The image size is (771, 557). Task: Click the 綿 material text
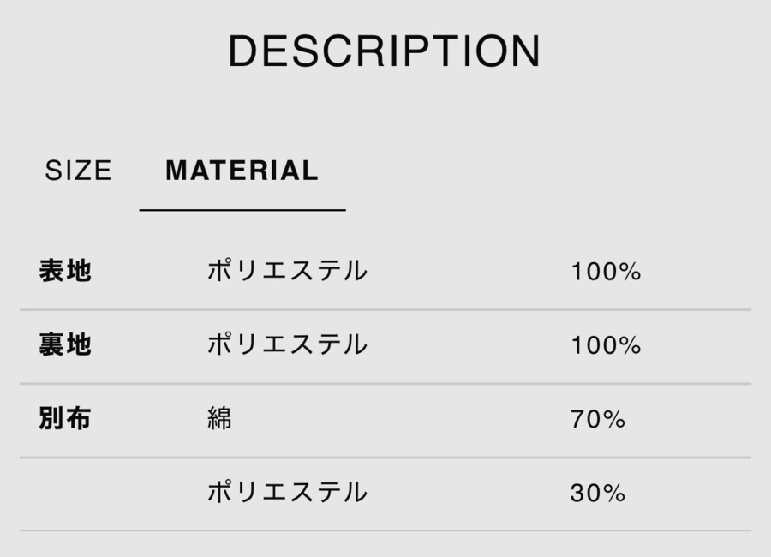pos(219,419)
